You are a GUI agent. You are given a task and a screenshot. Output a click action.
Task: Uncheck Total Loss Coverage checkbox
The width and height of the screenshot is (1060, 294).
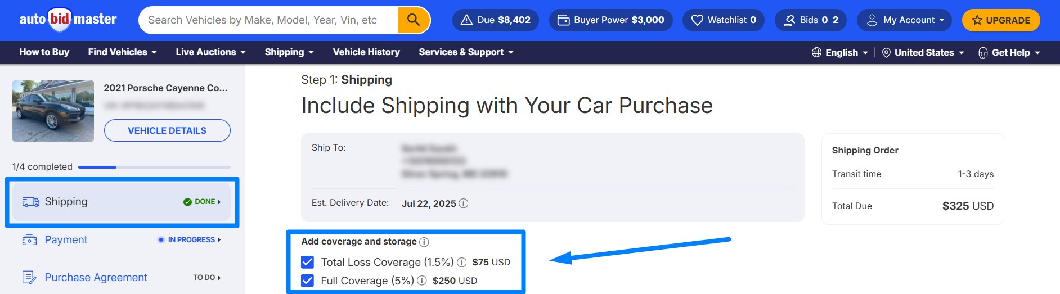308,262
